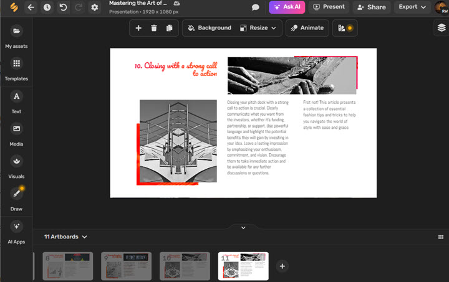Duplicate the artboard with copy icon
449x282 pixels.
coord(169,28)
